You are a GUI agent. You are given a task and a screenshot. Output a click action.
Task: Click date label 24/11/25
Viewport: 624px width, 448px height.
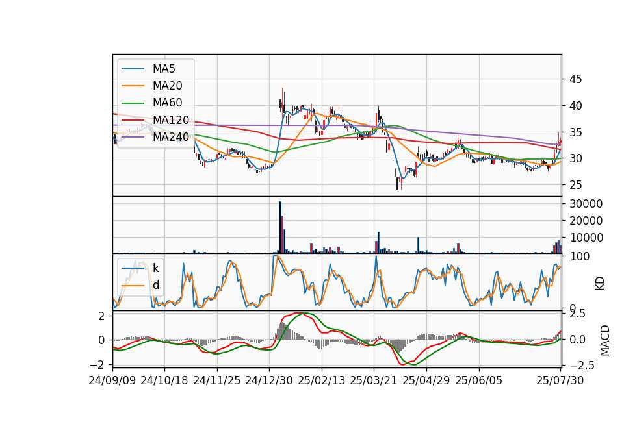click(x=217, y=380)
